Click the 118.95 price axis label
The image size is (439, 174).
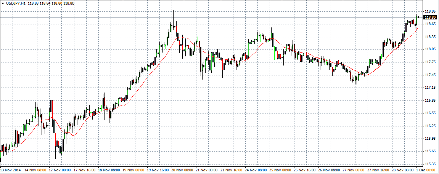[430, 11]
